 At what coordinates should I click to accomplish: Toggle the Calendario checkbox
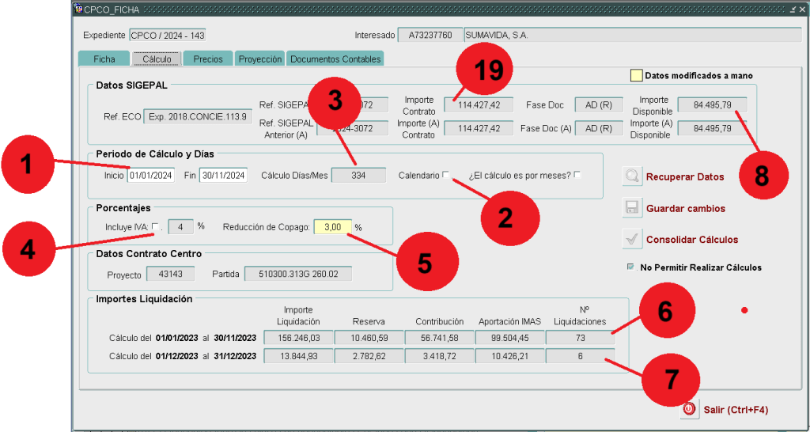click(x=446, y=175)
